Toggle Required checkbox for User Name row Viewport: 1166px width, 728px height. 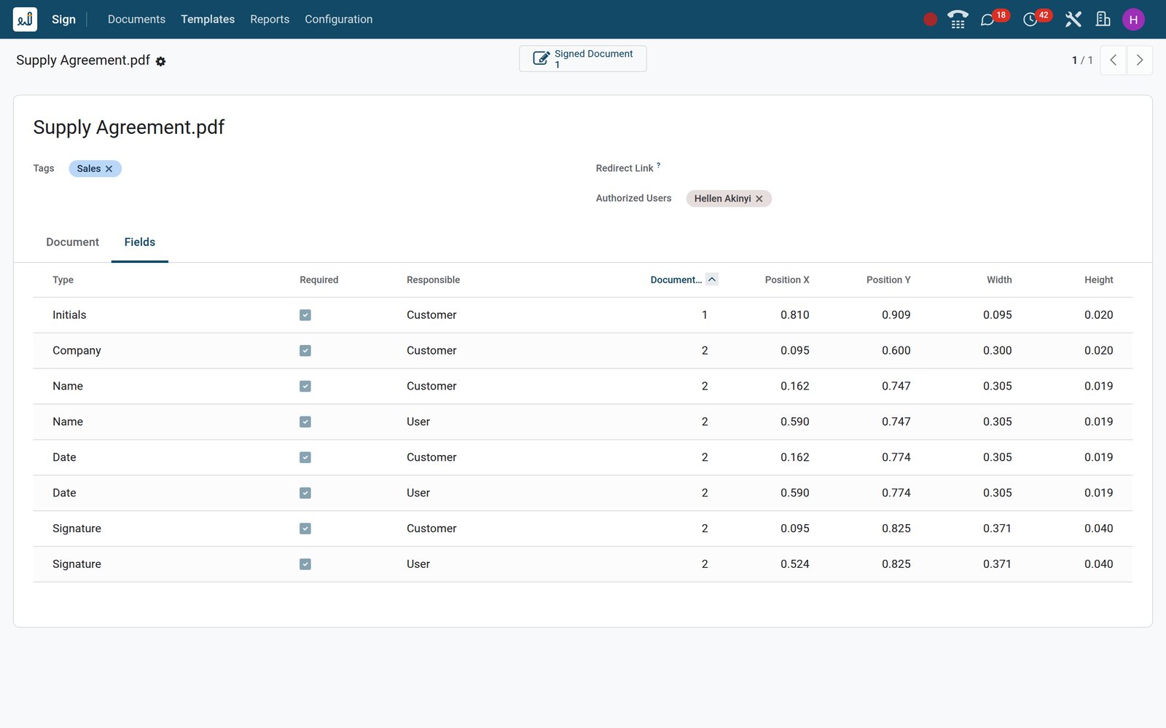pyautogui.click(x=305, y=422)
